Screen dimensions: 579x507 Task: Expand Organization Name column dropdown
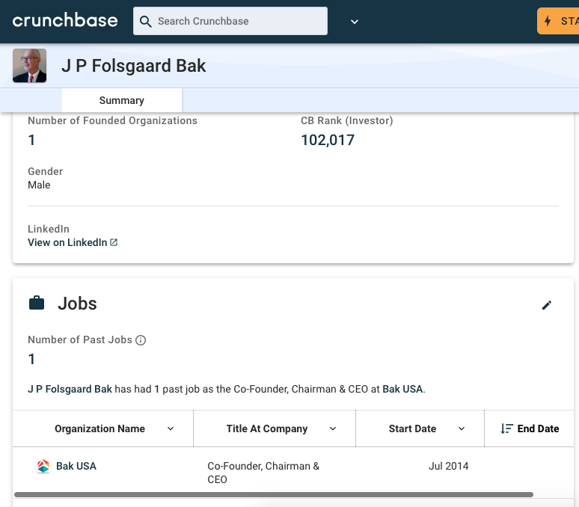click(171, 428)
